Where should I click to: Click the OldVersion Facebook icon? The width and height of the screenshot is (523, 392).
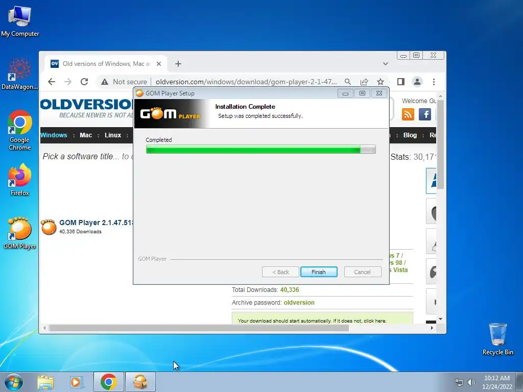[425, 114]
